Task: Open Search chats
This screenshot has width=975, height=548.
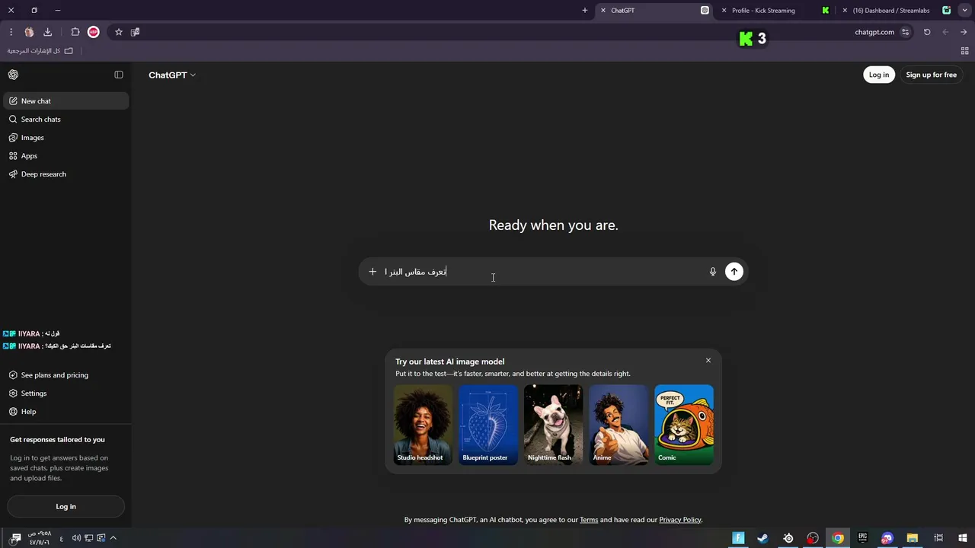Action: [66, 119]
